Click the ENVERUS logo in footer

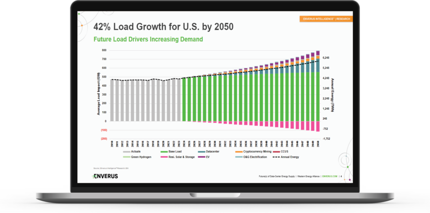point(105,176)
